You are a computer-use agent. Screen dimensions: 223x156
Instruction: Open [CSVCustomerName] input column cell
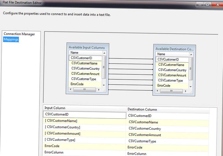(84, 121)
